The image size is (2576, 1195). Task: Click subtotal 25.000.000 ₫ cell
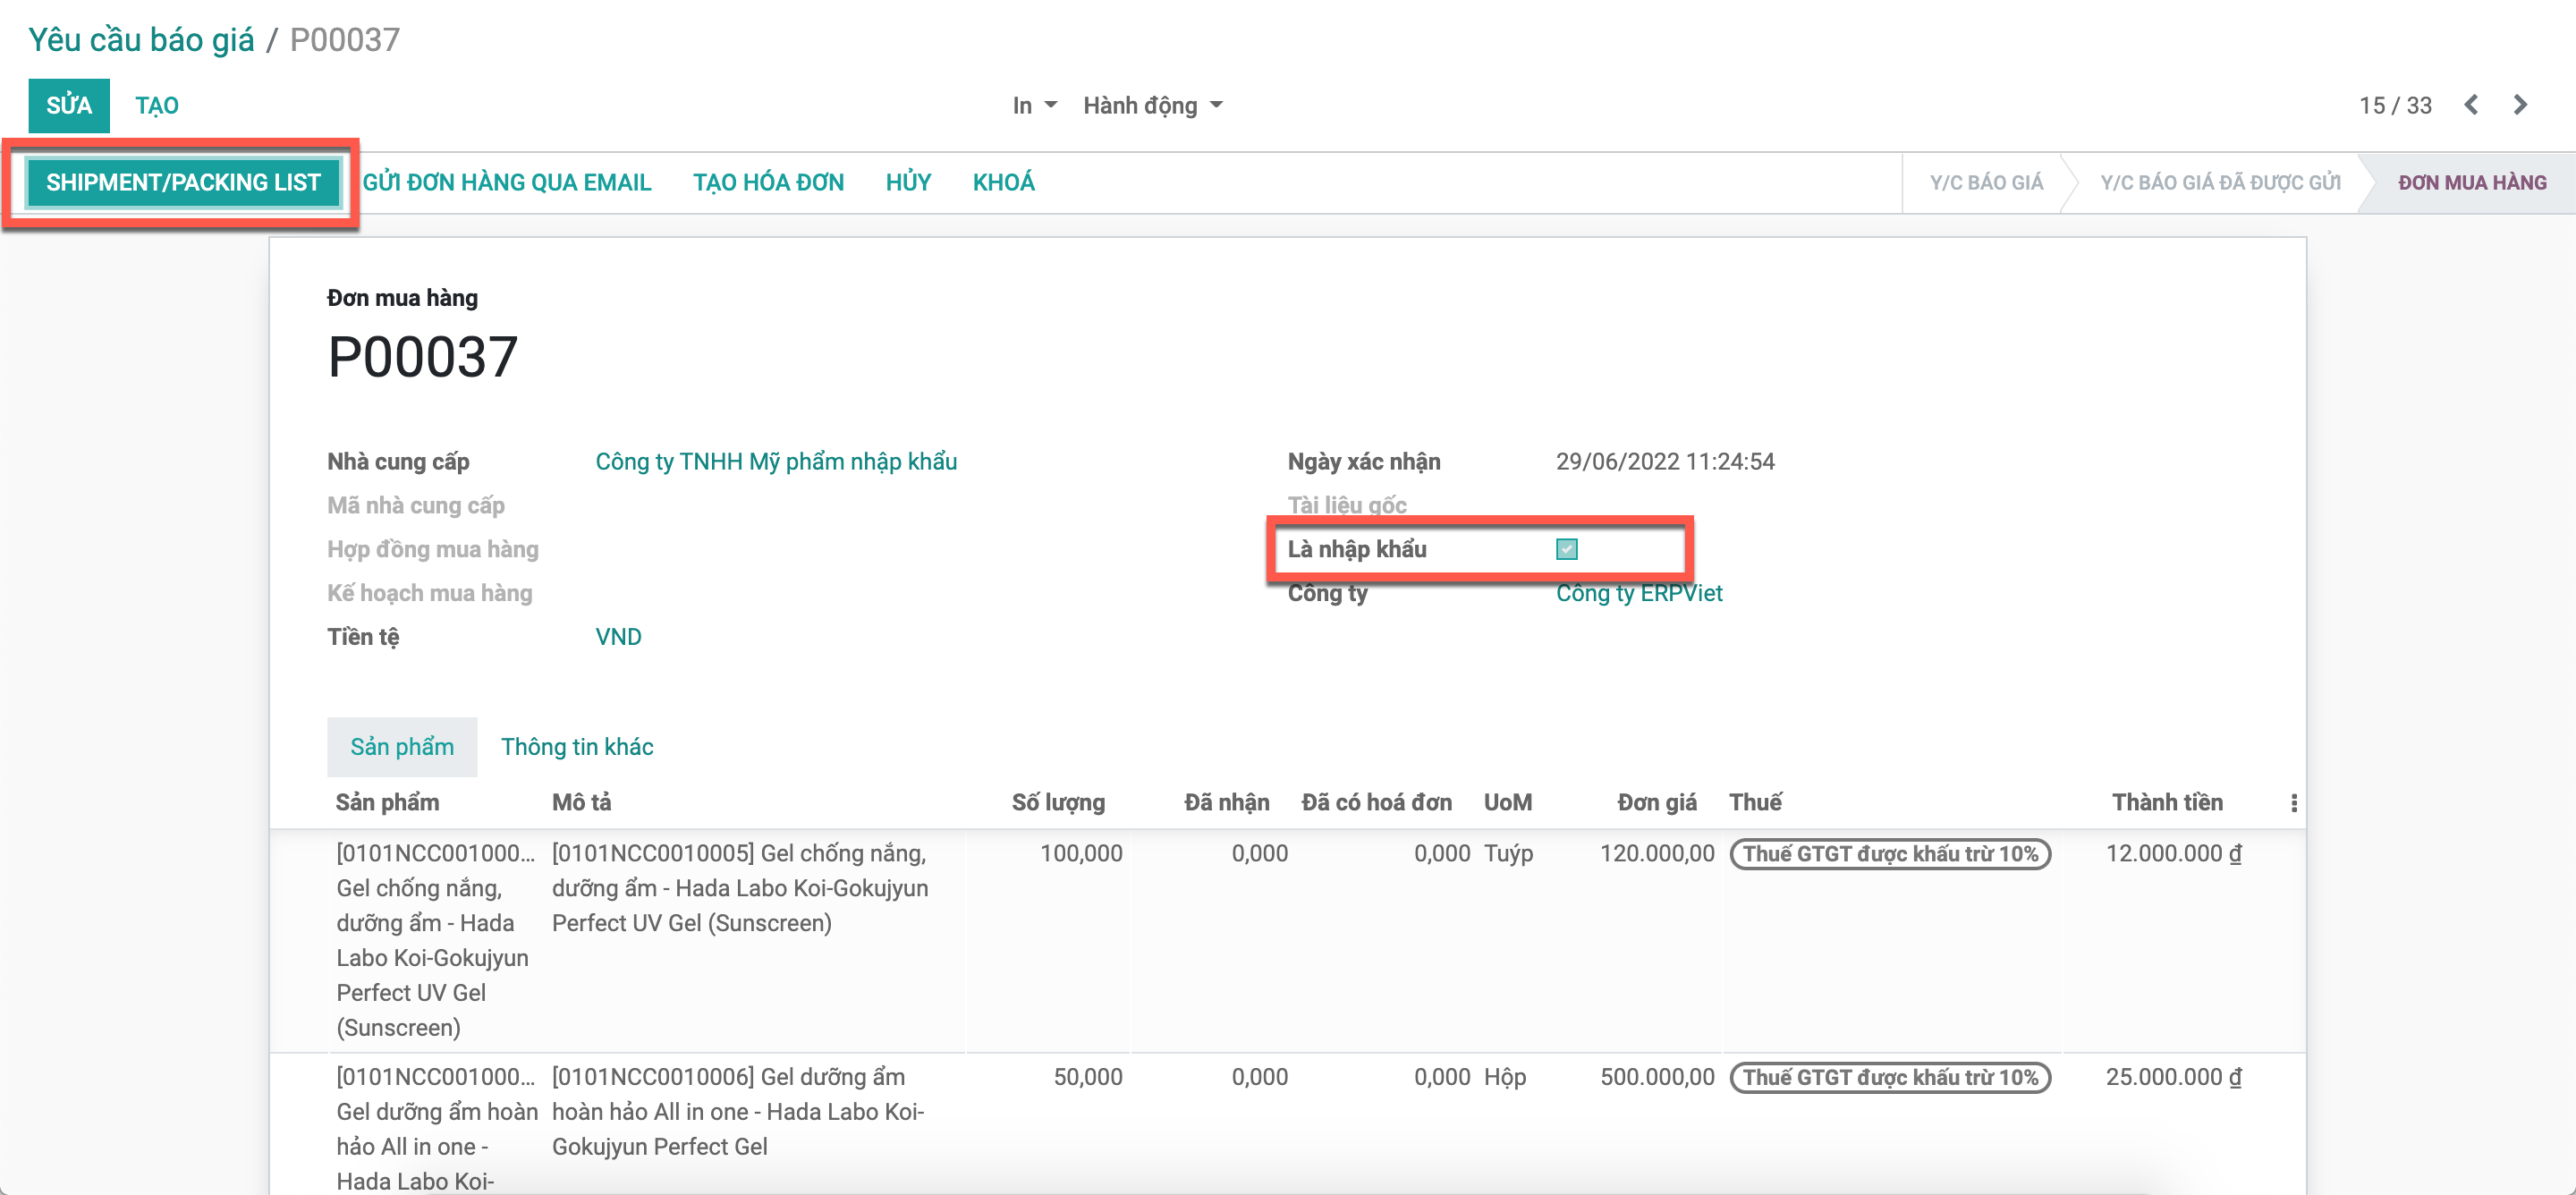click(2173, 1078)
